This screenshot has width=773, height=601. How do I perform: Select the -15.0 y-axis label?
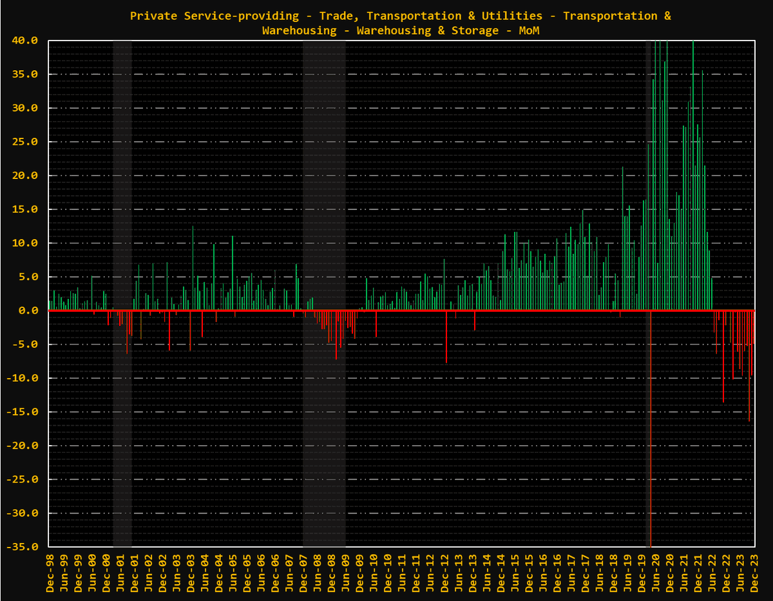click(22, 412)
